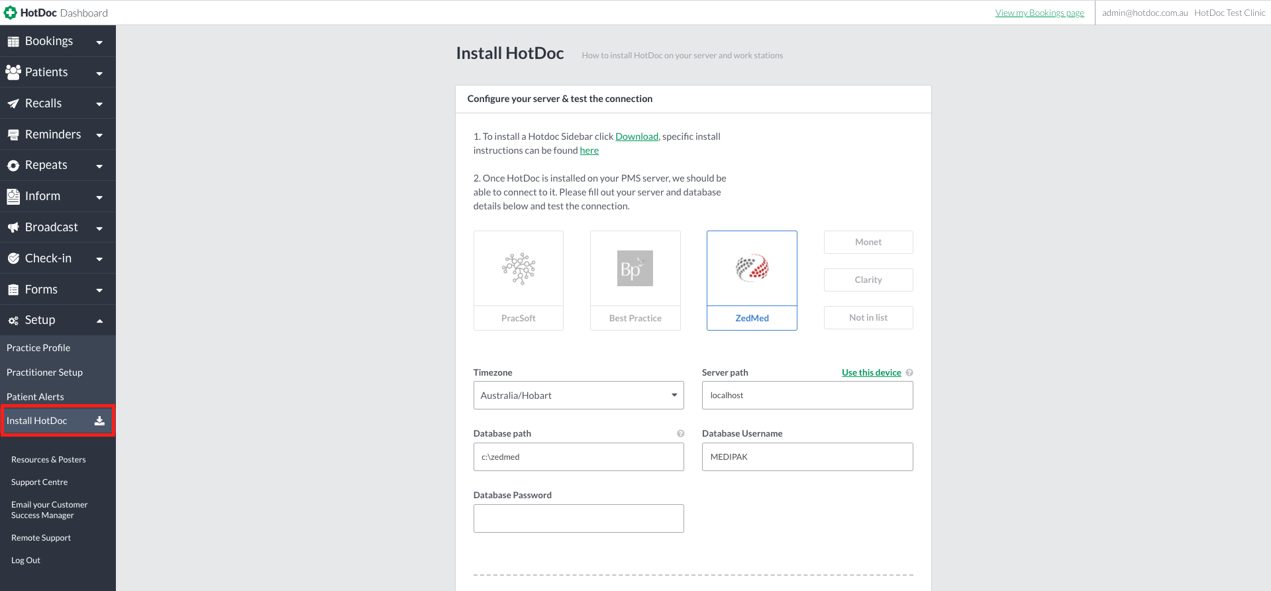Click the Patients group icon
This screenshot has height=591, width=1271.
(x=13, y=72)
